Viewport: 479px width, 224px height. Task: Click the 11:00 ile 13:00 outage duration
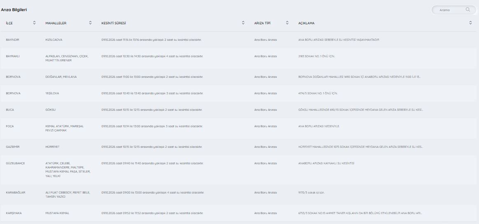point(152,77)
